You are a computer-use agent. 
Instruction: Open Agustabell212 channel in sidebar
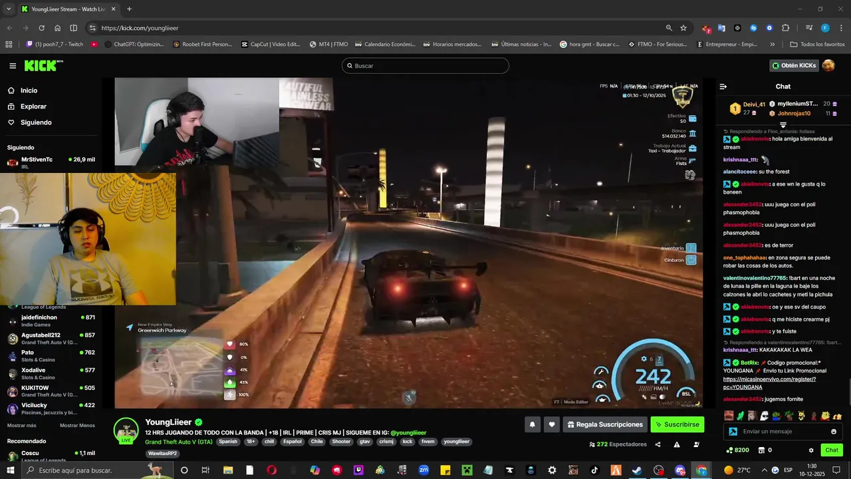51,338
